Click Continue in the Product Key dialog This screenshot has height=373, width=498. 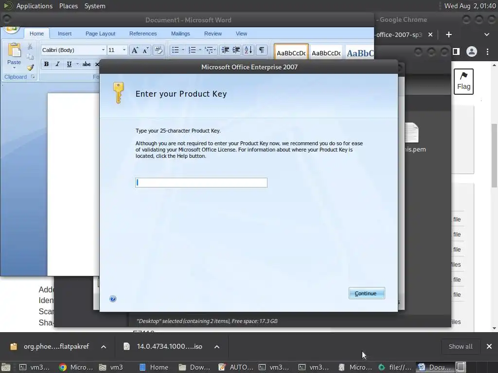point(367,293)
